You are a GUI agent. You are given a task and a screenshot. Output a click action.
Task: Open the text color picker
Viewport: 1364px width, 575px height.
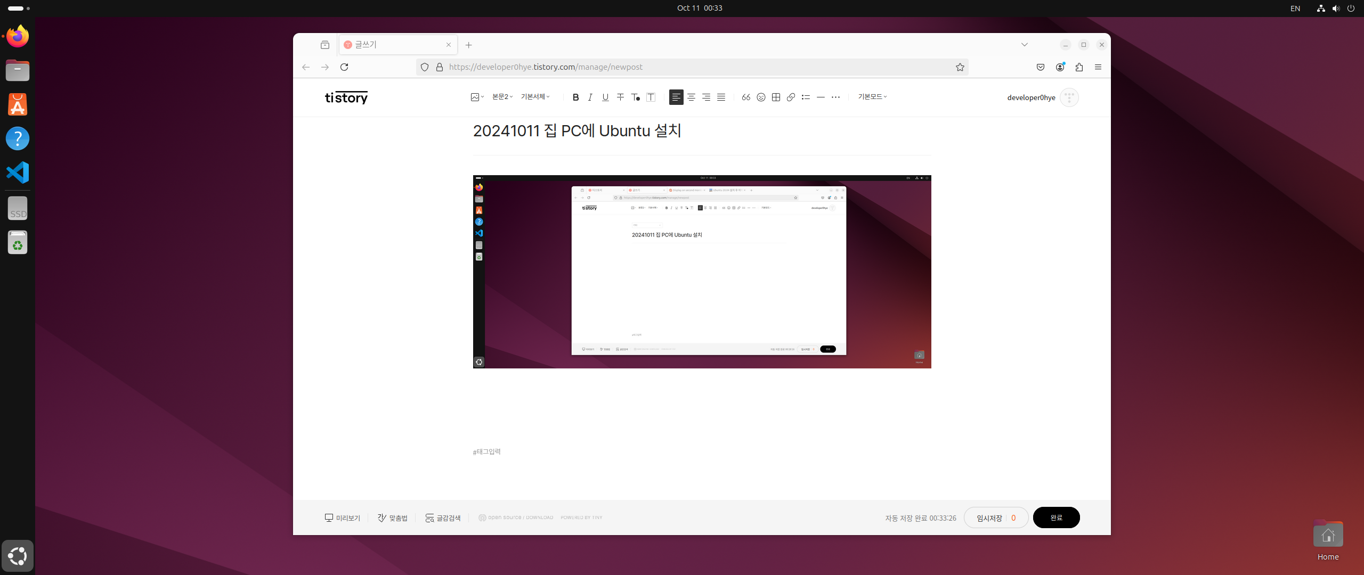coord(635,97)
